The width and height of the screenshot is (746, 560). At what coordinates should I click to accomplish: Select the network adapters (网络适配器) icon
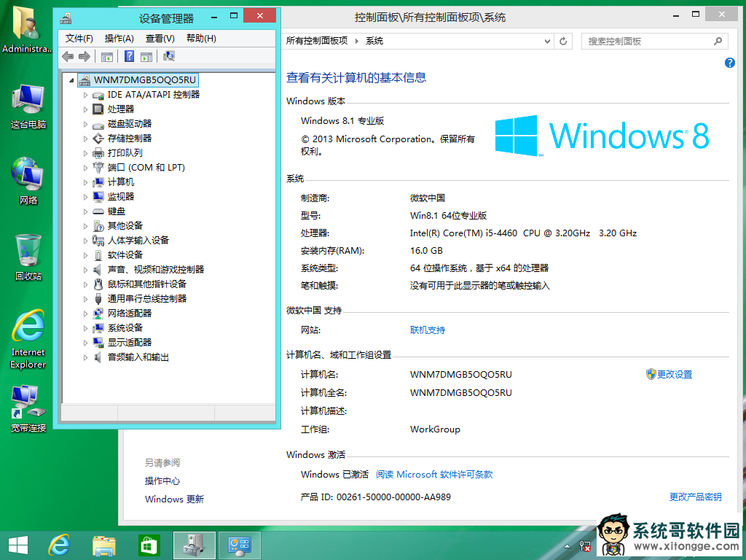point(98,313)
